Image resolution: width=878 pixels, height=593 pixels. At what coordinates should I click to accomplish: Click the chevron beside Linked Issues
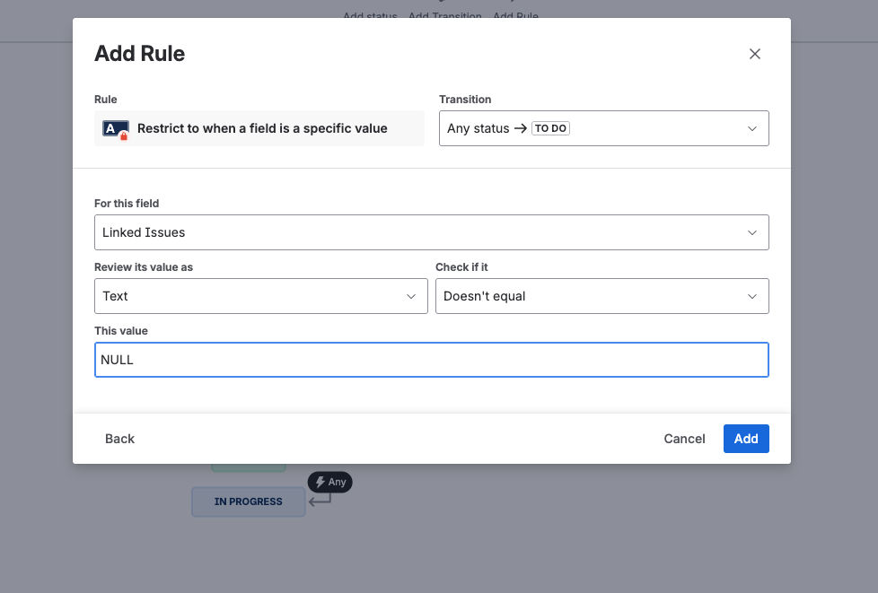tap(752, 232)
